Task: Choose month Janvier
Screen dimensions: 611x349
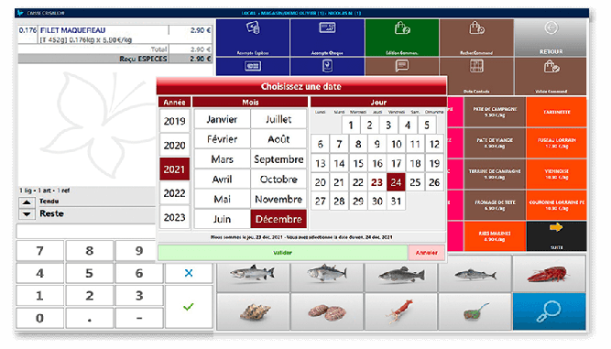Action: click(222, 119)
